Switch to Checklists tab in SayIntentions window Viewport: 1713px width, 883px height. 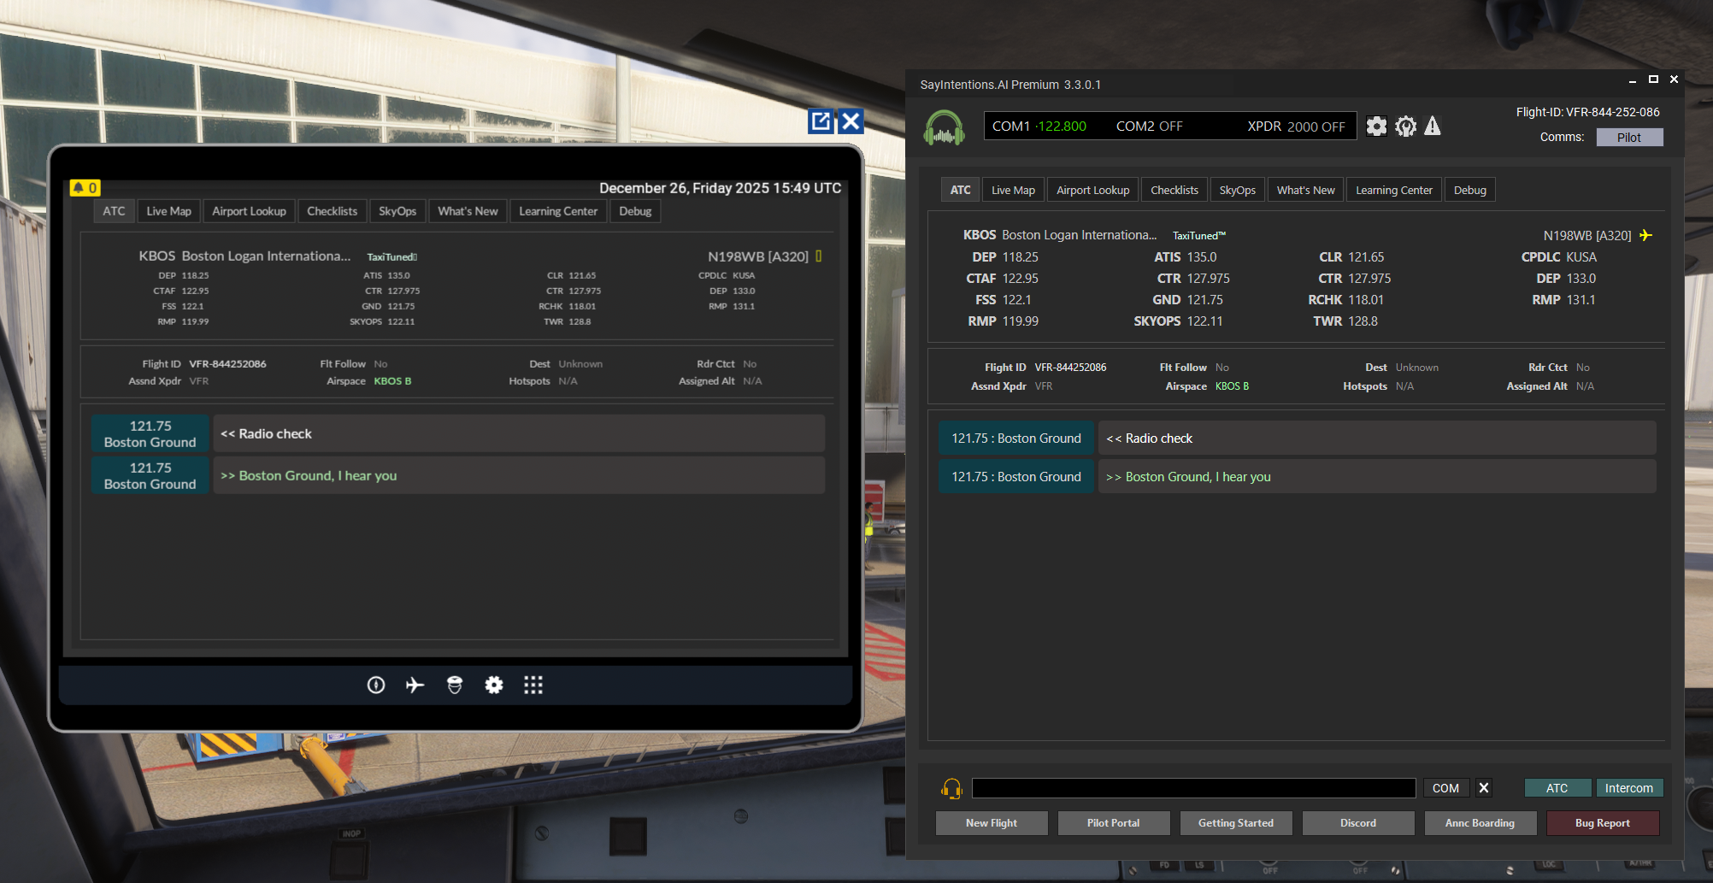1174,190
